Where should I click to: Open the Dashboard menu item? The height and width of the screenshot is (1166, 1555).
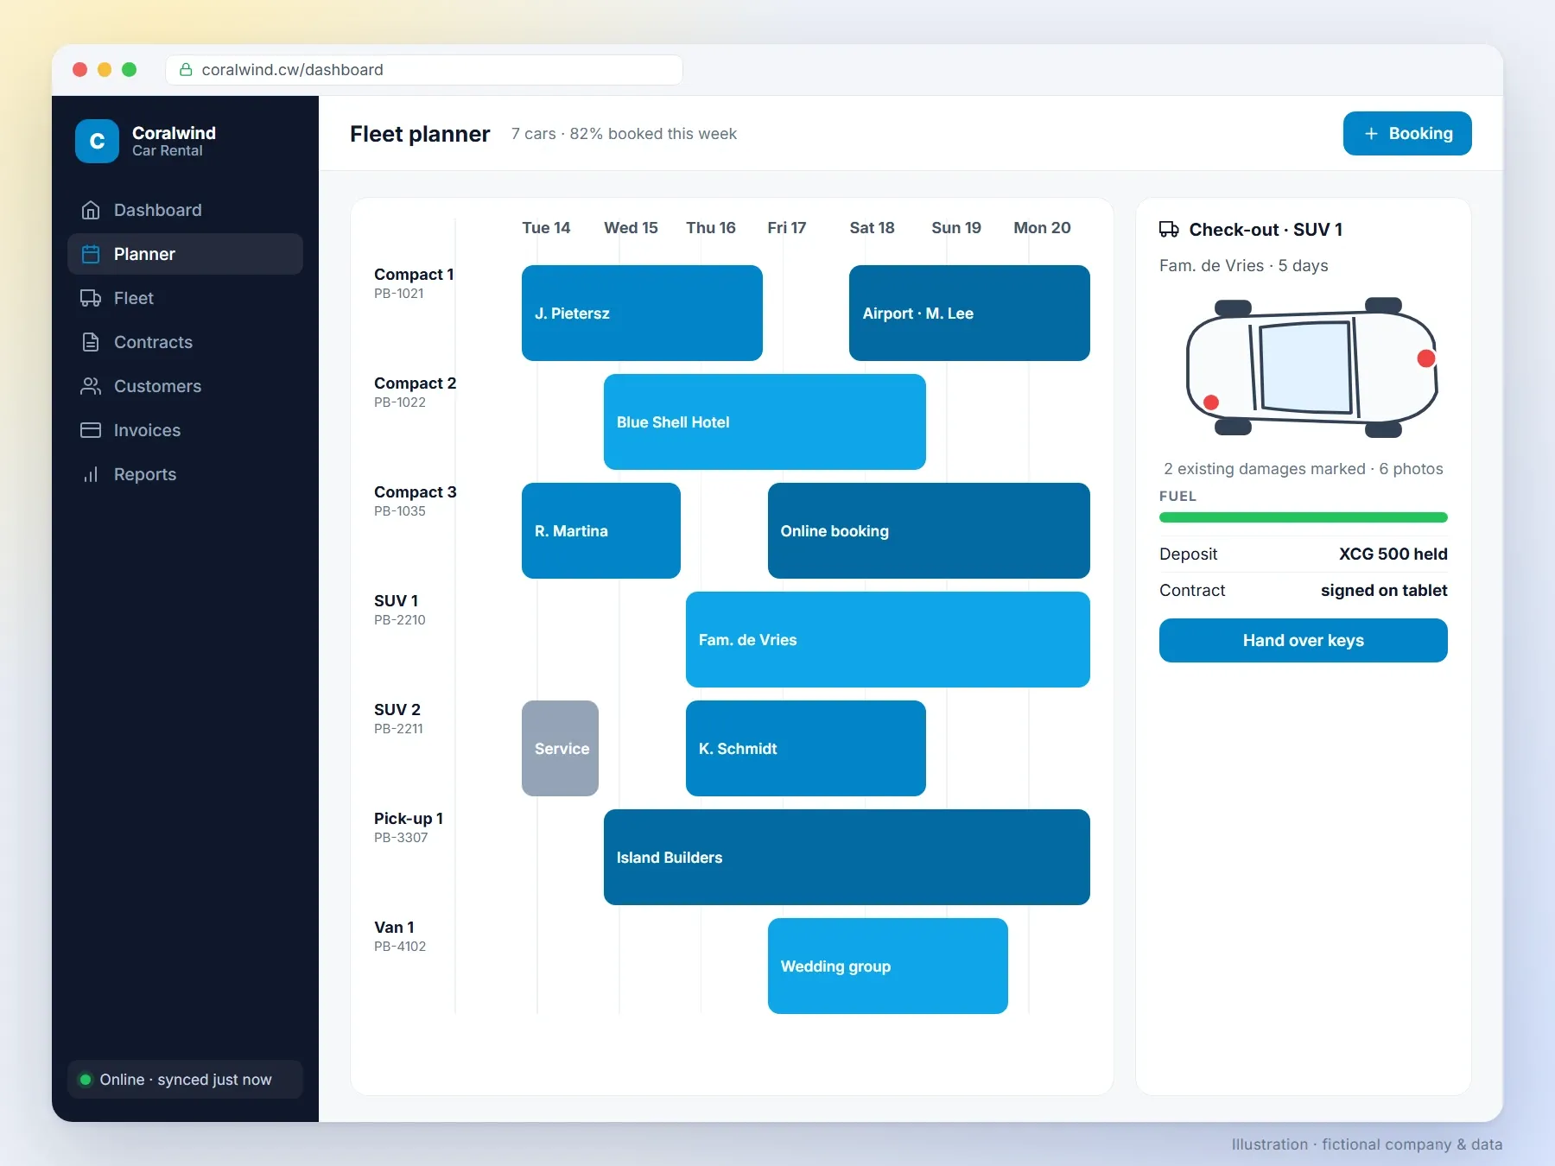pyautogui.click(x=185, y=210)
